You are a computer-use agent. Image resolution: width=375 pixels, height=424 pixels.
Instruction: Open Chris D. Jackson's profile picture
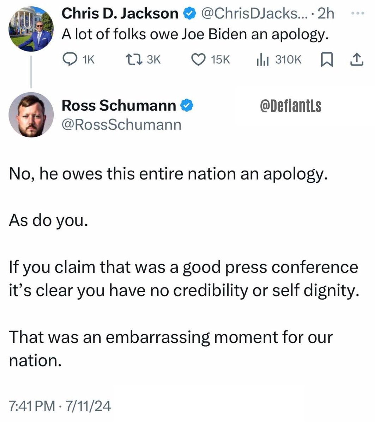(31, 29)
